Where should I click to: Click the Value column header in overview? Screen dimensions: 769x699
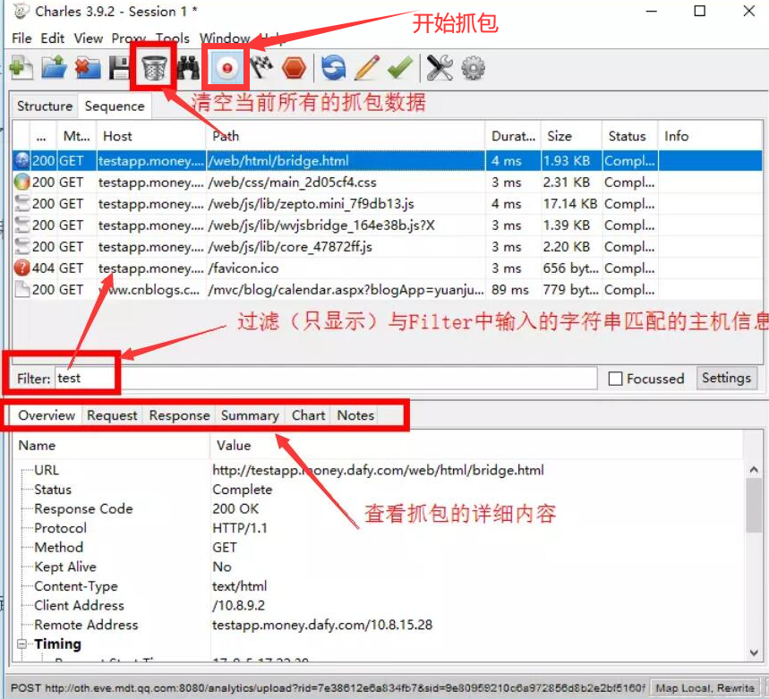[476, 445]
